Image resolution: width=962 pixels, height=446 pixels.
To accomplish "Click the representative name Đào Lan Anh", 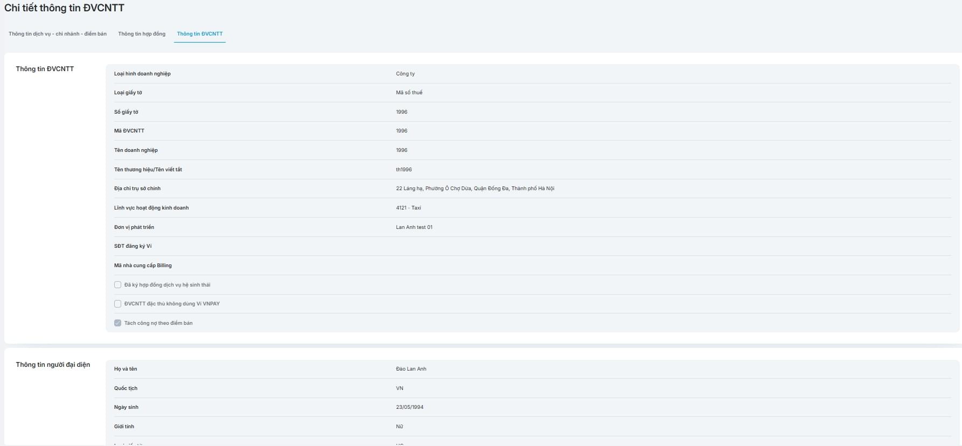I will click(x=411, y=369).
